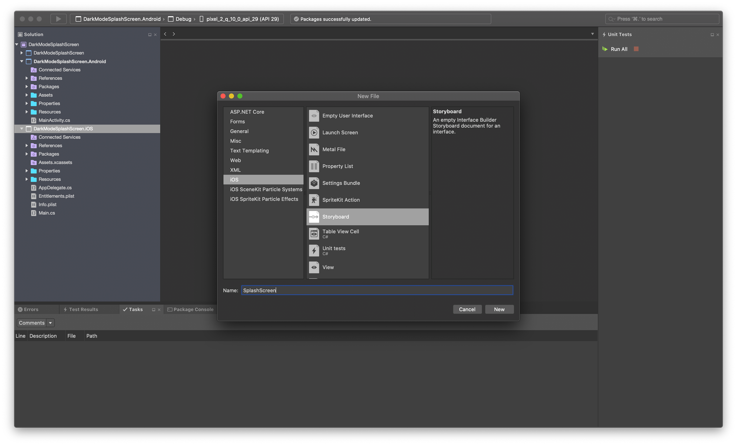
Task: Open the Package Console tab
Action: coord(190,310)
